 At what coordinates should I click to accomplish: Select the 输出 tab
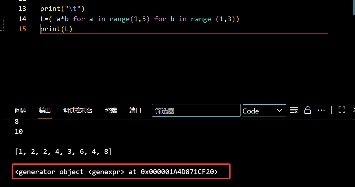(45, 111)
